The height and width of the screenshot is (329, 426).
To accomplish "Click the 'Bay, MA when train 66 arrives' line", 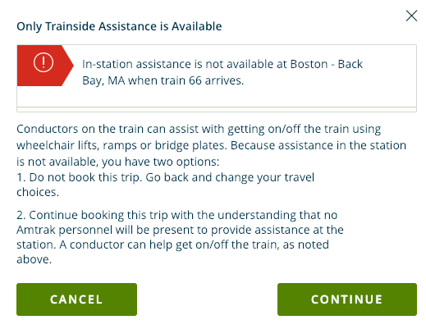I will (x=163, y=80).
